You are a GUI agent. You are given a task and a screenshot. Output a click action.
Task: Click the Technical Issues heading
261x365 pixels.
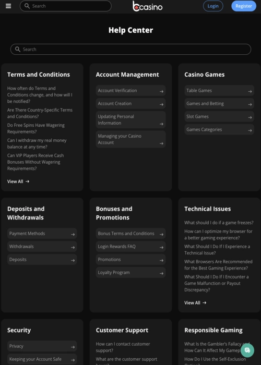click(x=208, y=209)
